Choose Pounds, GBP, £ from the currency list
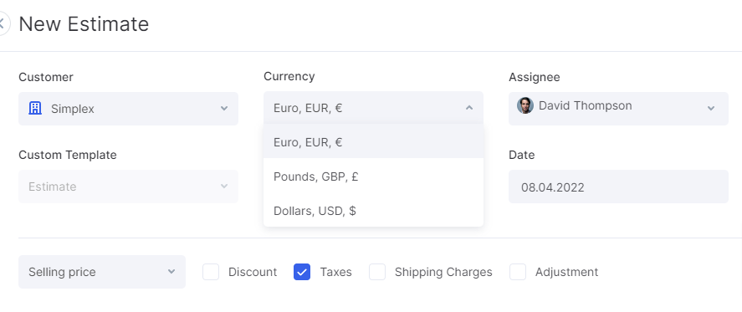The width and height of the screenshot is (742, 312). (373, 176)
